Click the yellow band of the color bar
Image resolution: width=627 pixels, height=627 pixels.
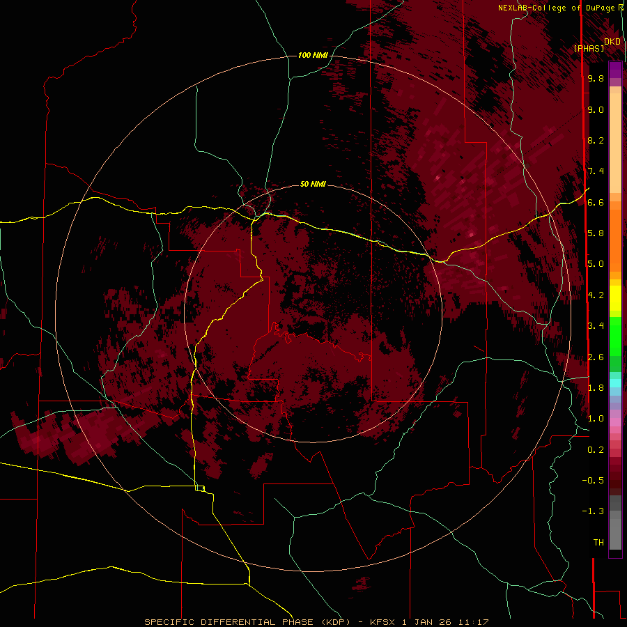pyautogui.click(x=615, y=298)
